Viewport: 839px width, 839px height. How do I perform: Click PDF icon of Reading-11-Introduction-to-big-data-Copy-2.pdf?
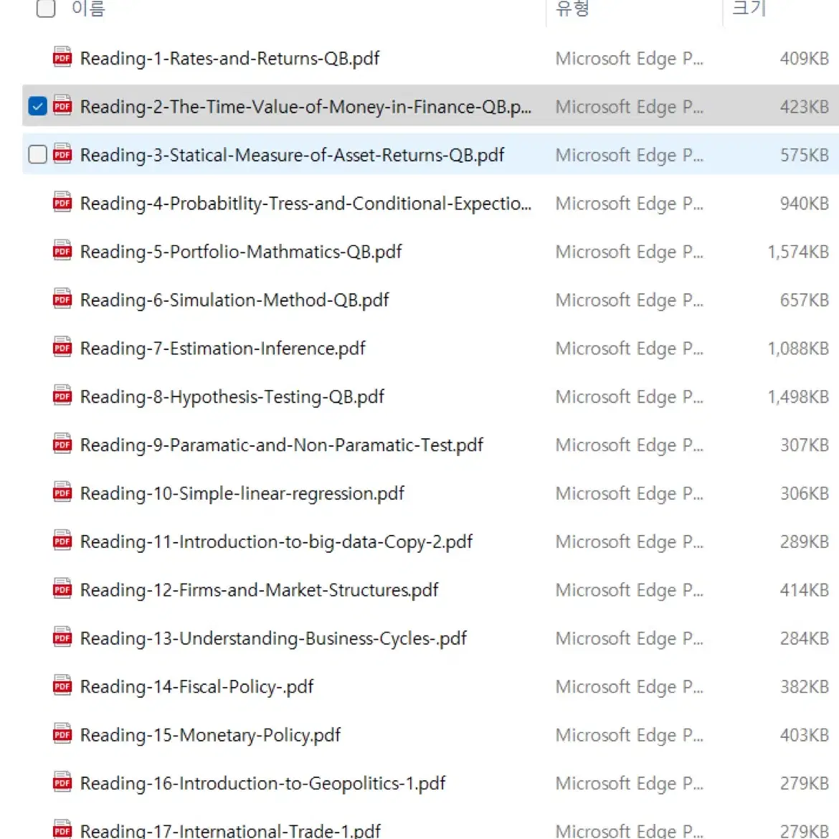pyautogui.click(x=62, y=540)
